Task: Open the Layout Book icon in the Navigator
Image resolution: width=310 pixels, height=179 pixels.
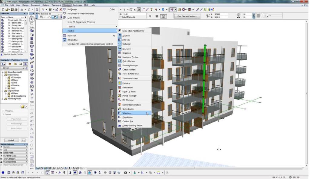Action: (20, 64)
